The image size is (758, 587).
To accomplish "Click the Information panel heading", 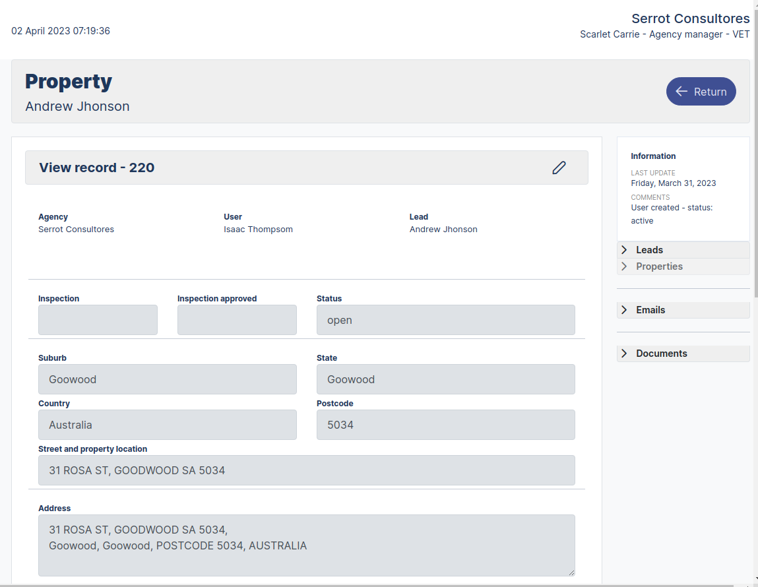I will pos(653,156).
